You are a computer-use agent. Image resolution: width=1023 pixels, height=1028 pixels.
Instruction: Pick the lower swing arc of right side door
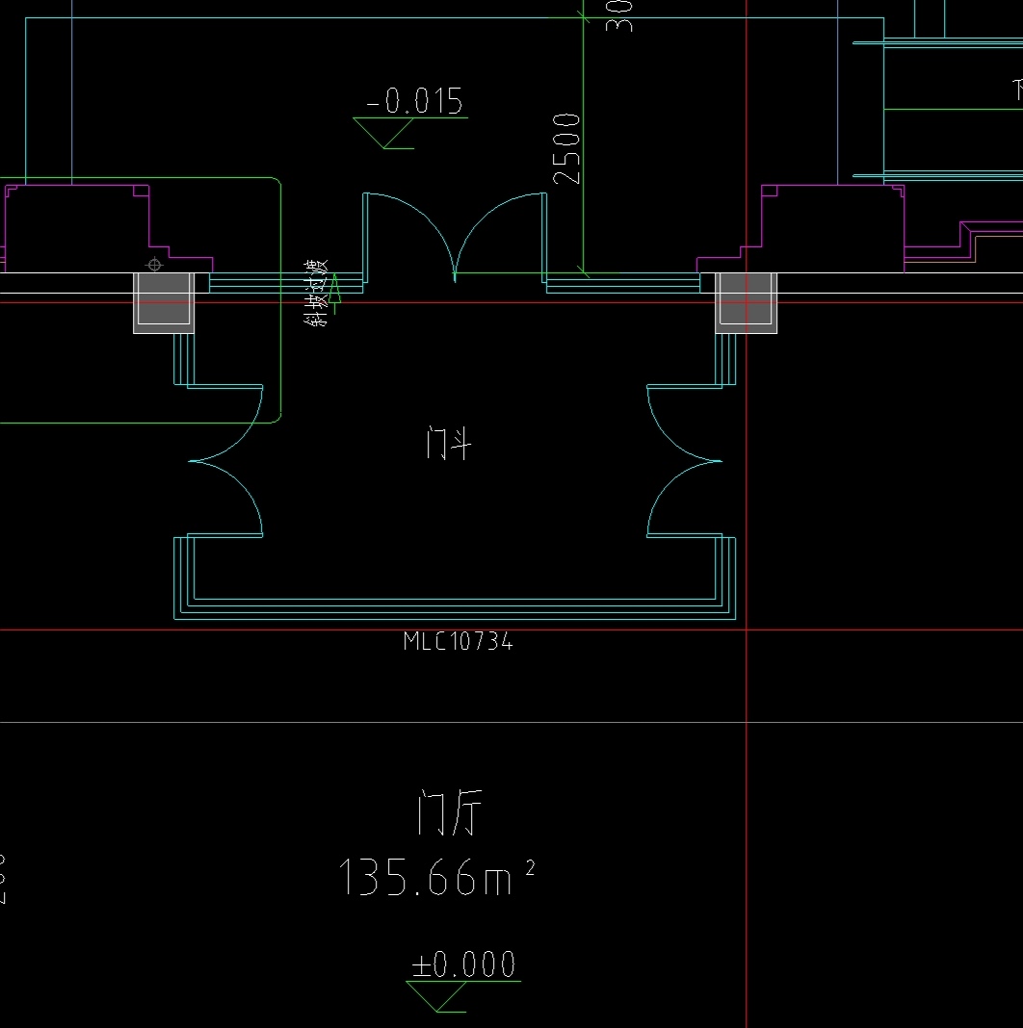684,499
